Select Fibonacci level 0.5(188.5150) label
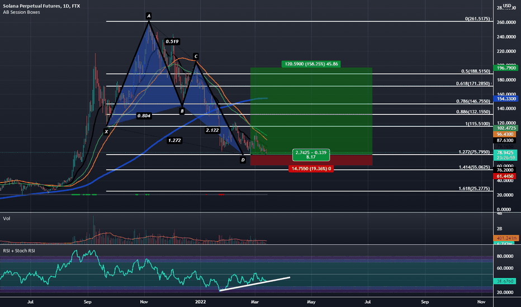 476,71
